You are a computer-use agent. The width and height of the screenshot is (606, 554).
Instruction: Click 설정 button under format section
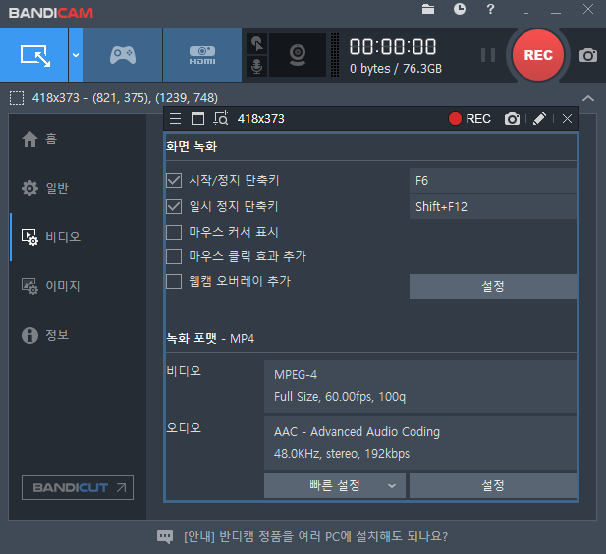pos(493,485)
